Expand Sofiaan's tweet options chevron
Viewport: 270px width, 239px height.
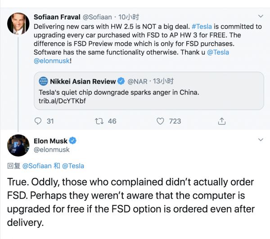tap(260, 18)
